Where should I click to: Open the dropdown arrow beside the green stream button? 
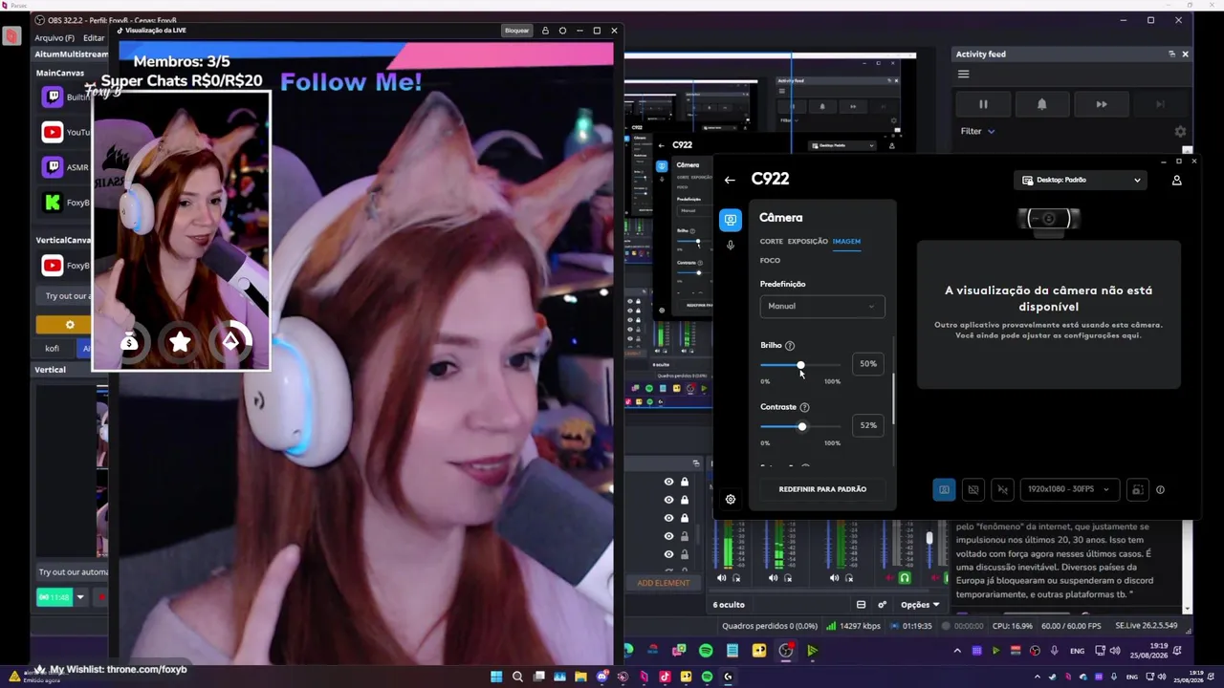tap(80, 597)
